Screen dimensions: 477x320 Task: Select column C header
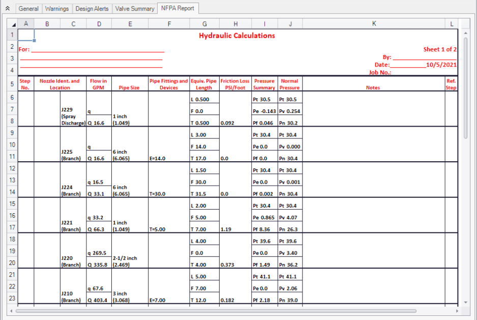(x=73, y=24)
